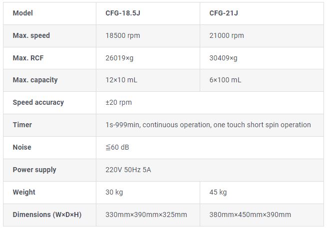Viewport: 327px width, 228px height.
Task: Click the 45 kg weight value
Action: 218,192
